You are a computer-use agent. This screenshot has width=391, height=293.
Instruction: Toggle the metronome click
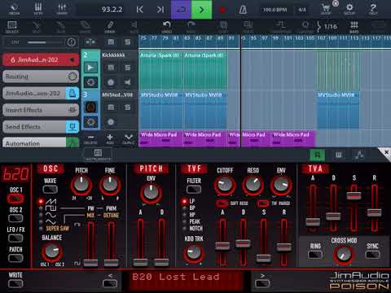pos(243,10)
